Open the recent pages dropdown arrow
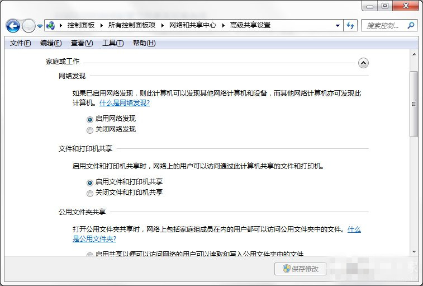Screen dimensions: 423x286 click(40, 26)
